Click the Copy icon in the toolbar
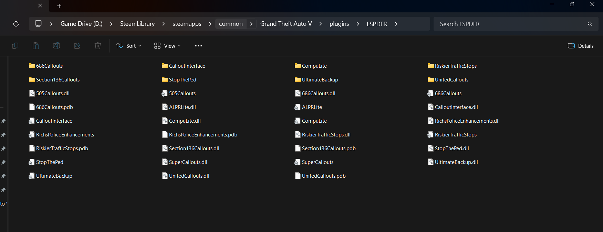The height and width of the screenshot is (232, 603). [x=15, y=46]
